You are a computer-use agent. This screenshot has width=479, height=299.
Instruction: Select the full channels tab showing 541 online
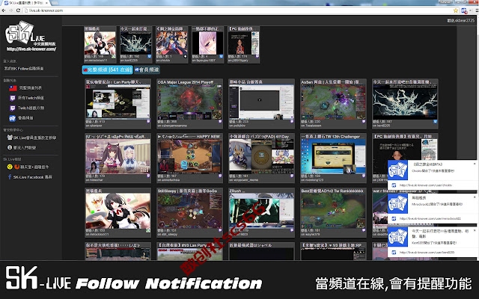107,70
